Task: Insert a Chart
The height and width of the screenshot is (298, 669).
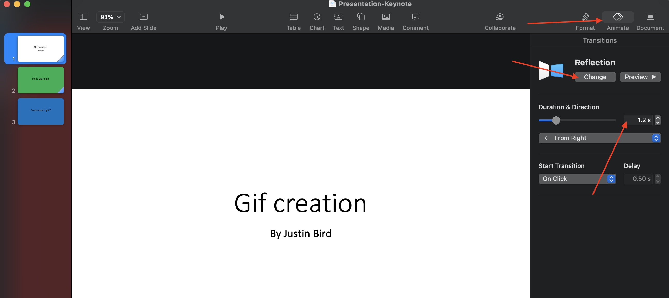Action: point(316,17)
